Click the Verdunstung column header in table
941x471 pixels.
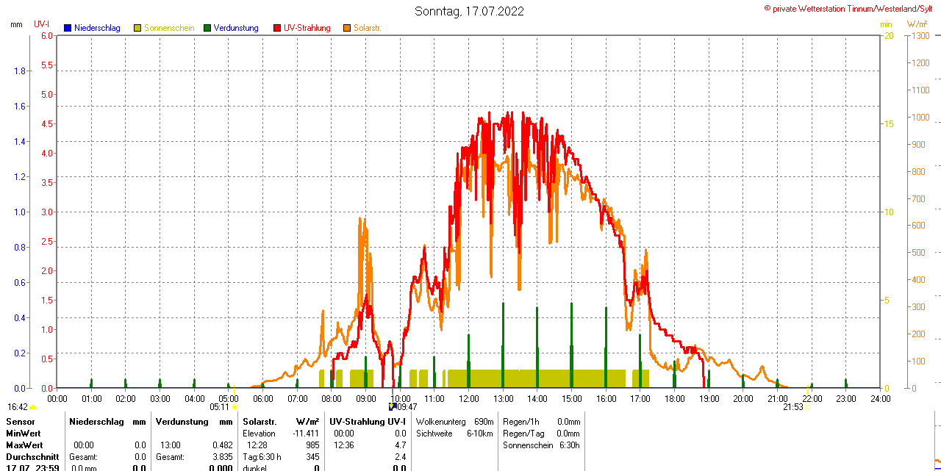[x=175, y=422]
